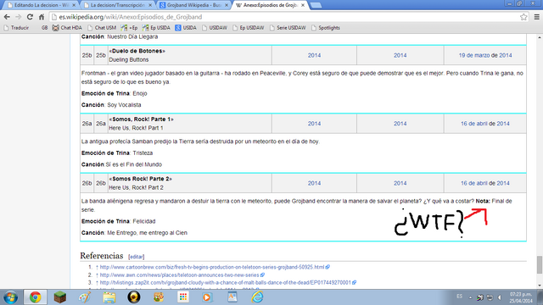Screen dimensions: 543x305
Task: Open the Spotlights bookmark
Action: tap(326, 28)
